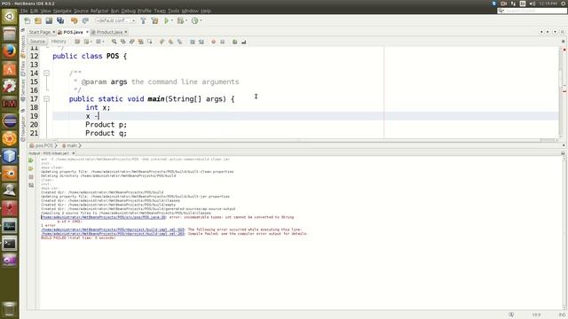Collapse the main method fold at line 17
This screenshot has width=568, height=319.
point(47,98)
